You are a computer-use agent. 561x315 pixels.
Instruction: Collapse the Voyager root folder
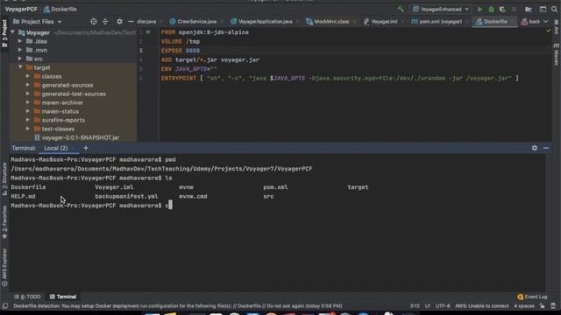[12, 32]
